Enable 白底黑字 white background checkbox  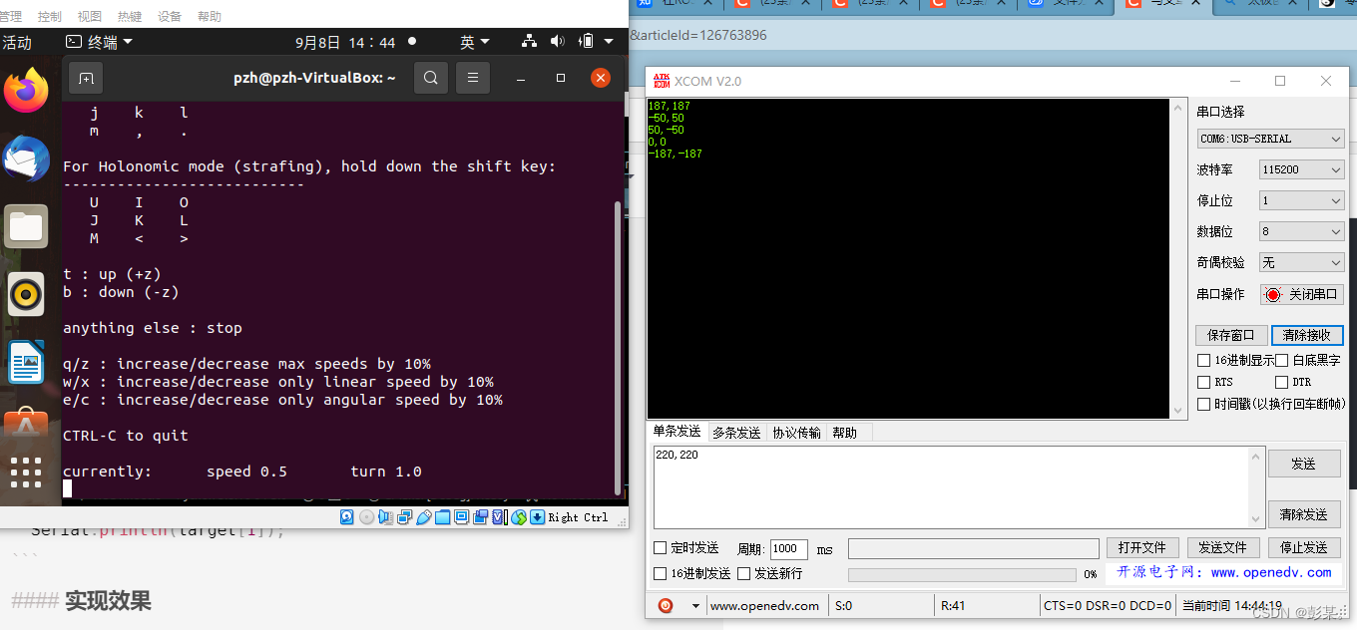[x=1281, y=360]
